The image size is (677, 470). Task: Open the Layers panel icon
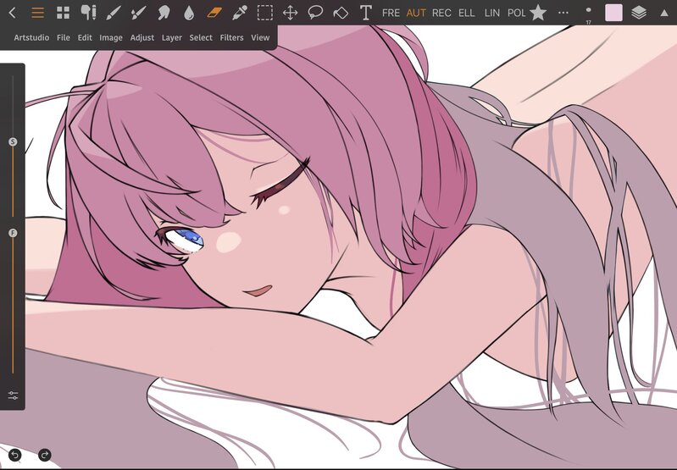click(x=639, y=13)
